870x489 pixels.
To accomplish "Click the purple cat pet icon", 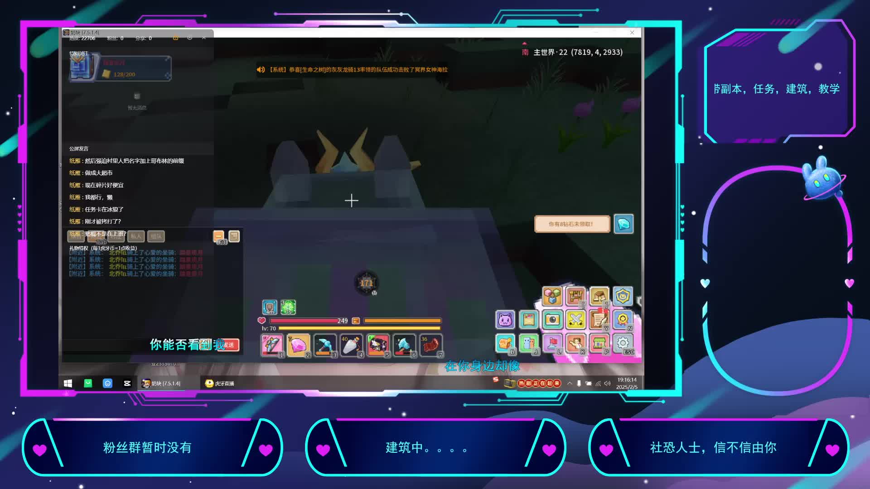I will (505, 320).
